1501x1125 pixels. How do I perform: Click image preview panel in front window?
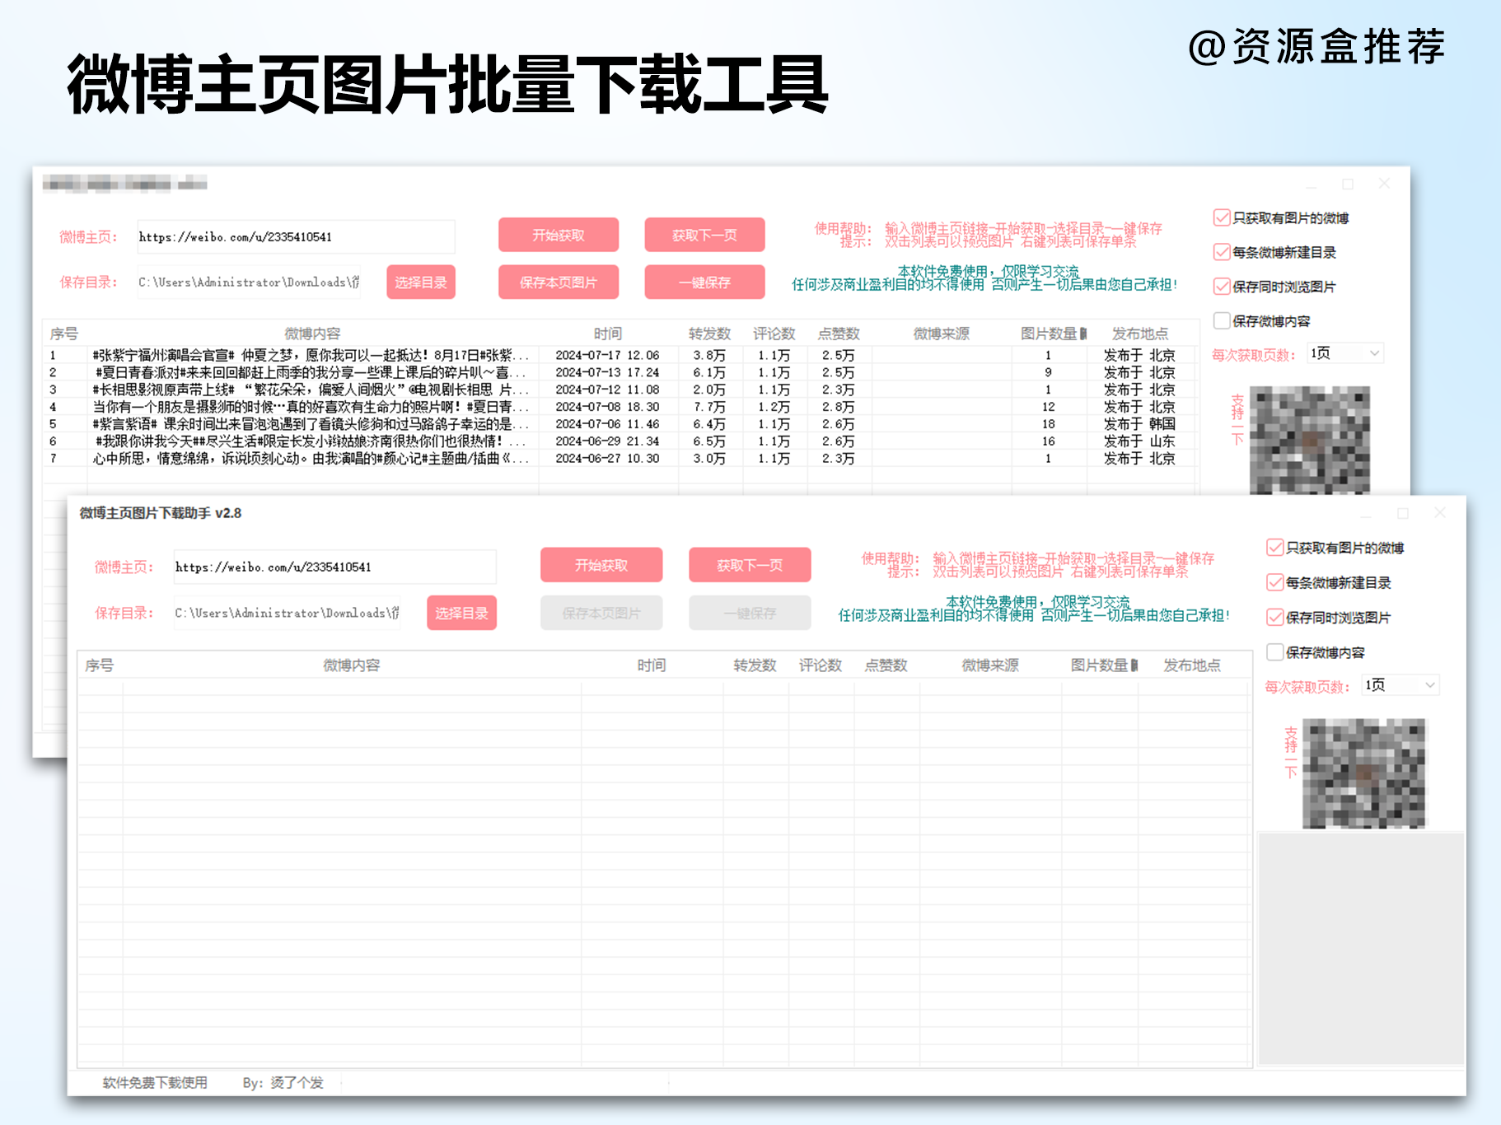[1362, 949]
